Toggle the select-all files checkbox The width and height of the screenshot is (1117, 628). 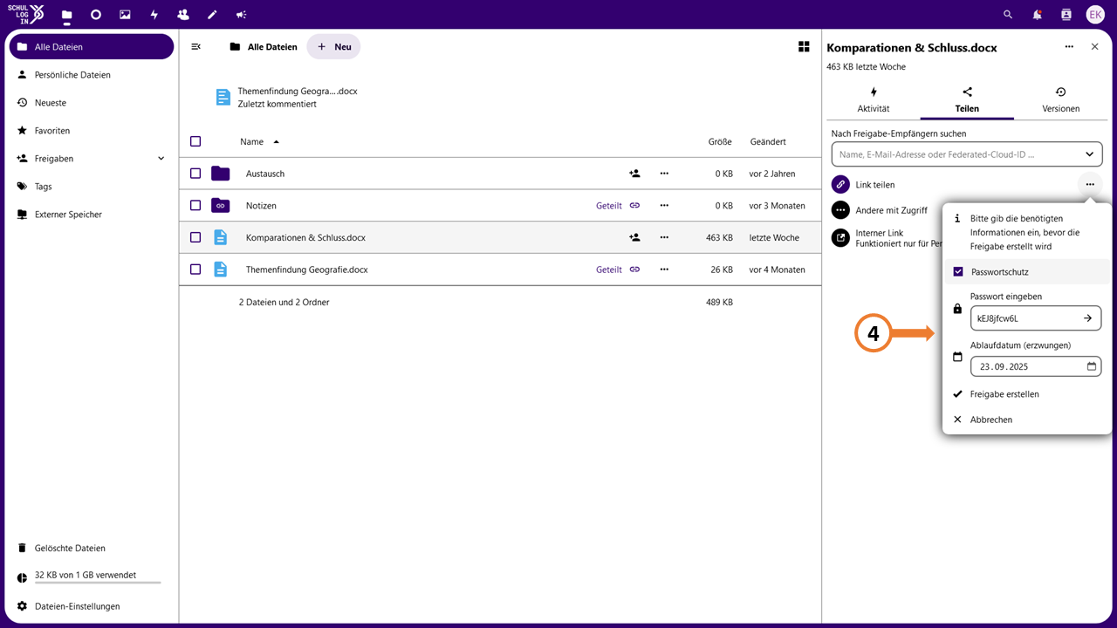(195, 141)
